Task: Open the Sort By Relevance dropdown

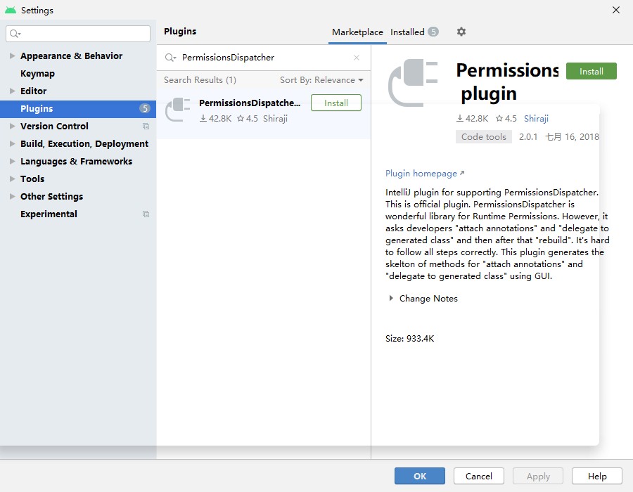Action: point(321,80)
